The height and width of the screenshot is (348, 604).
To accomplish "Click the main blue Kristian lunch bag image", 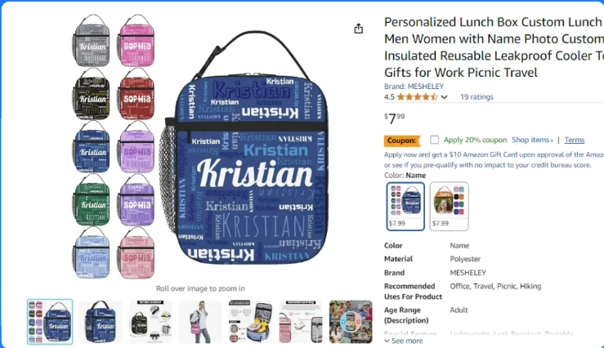I will (247, 148).
